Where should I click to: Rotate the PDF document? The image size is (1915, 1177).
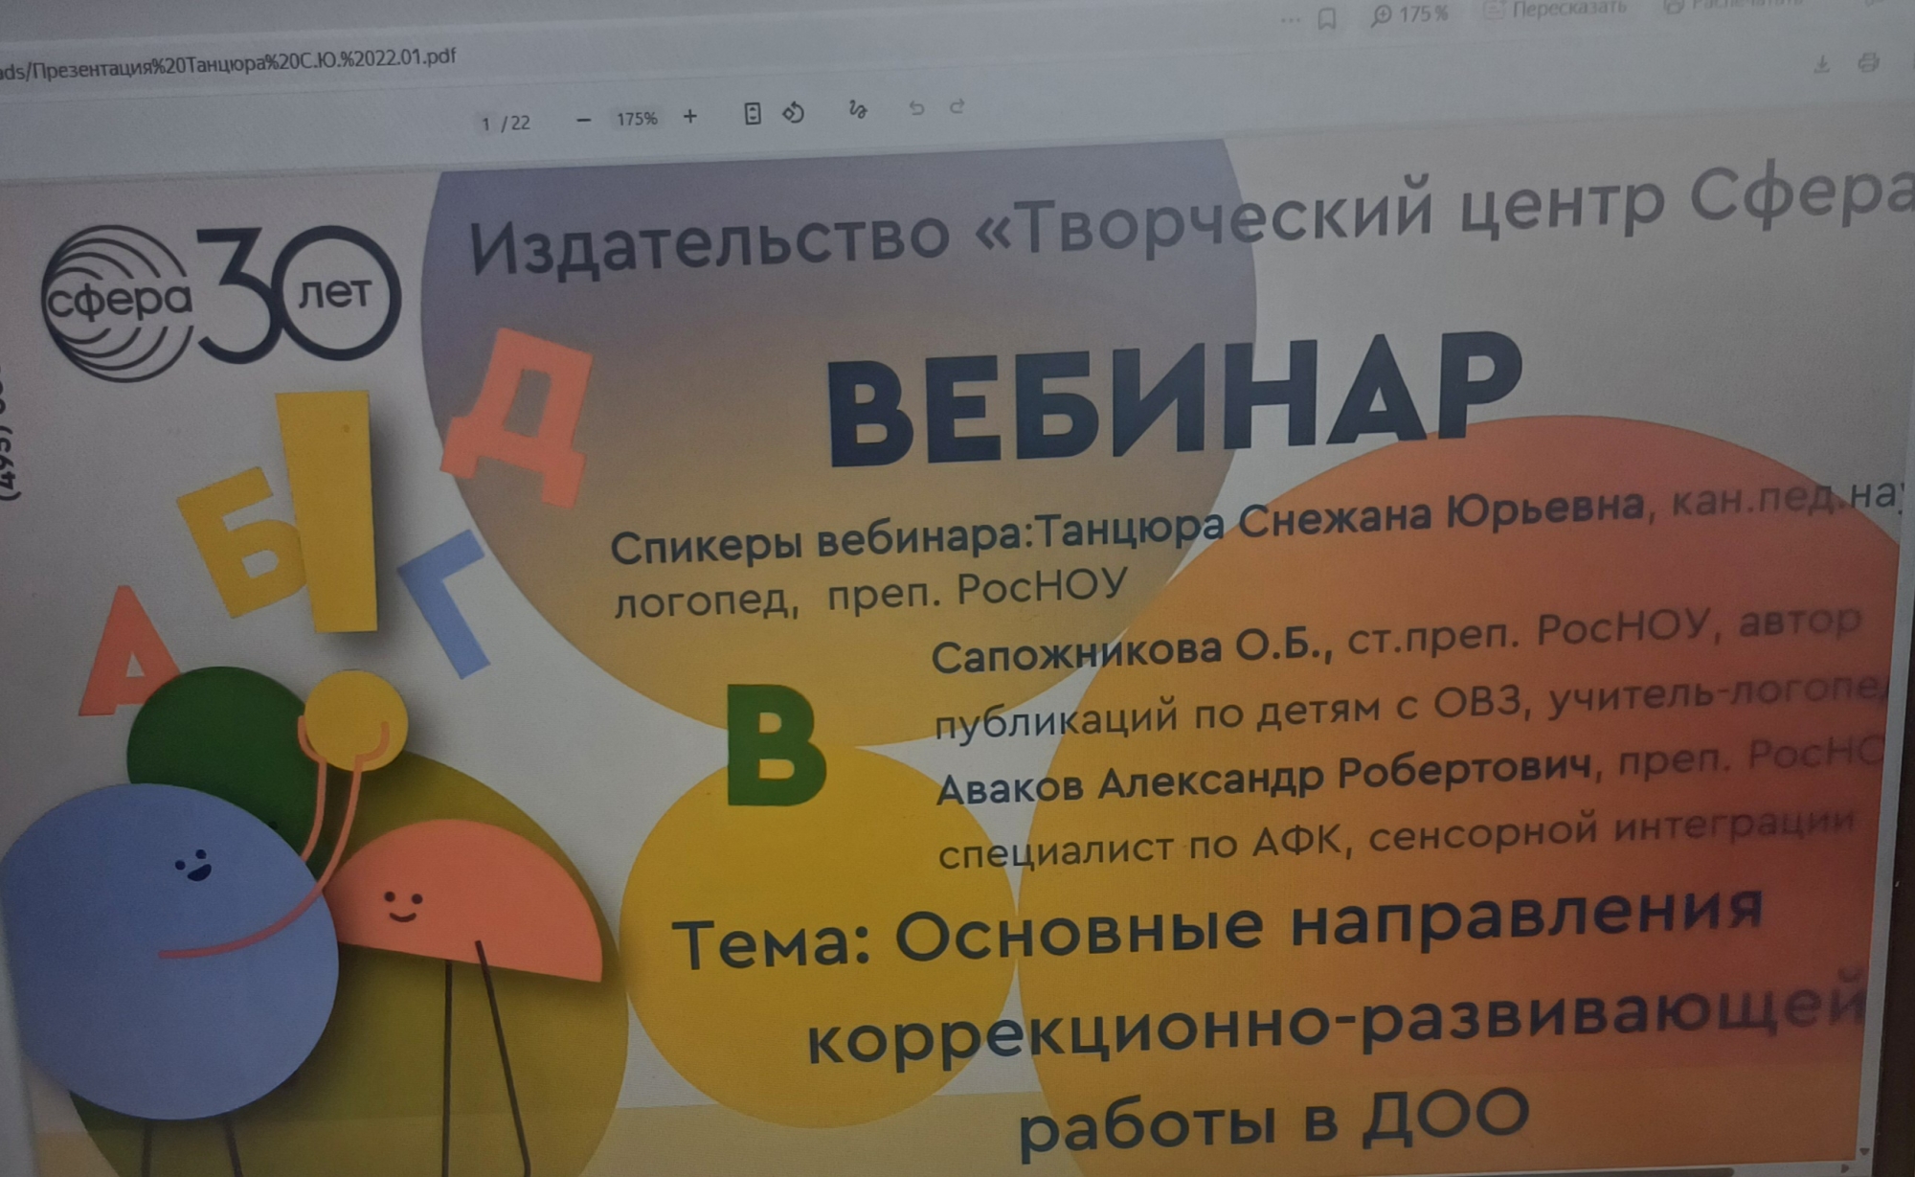(794, 113)
